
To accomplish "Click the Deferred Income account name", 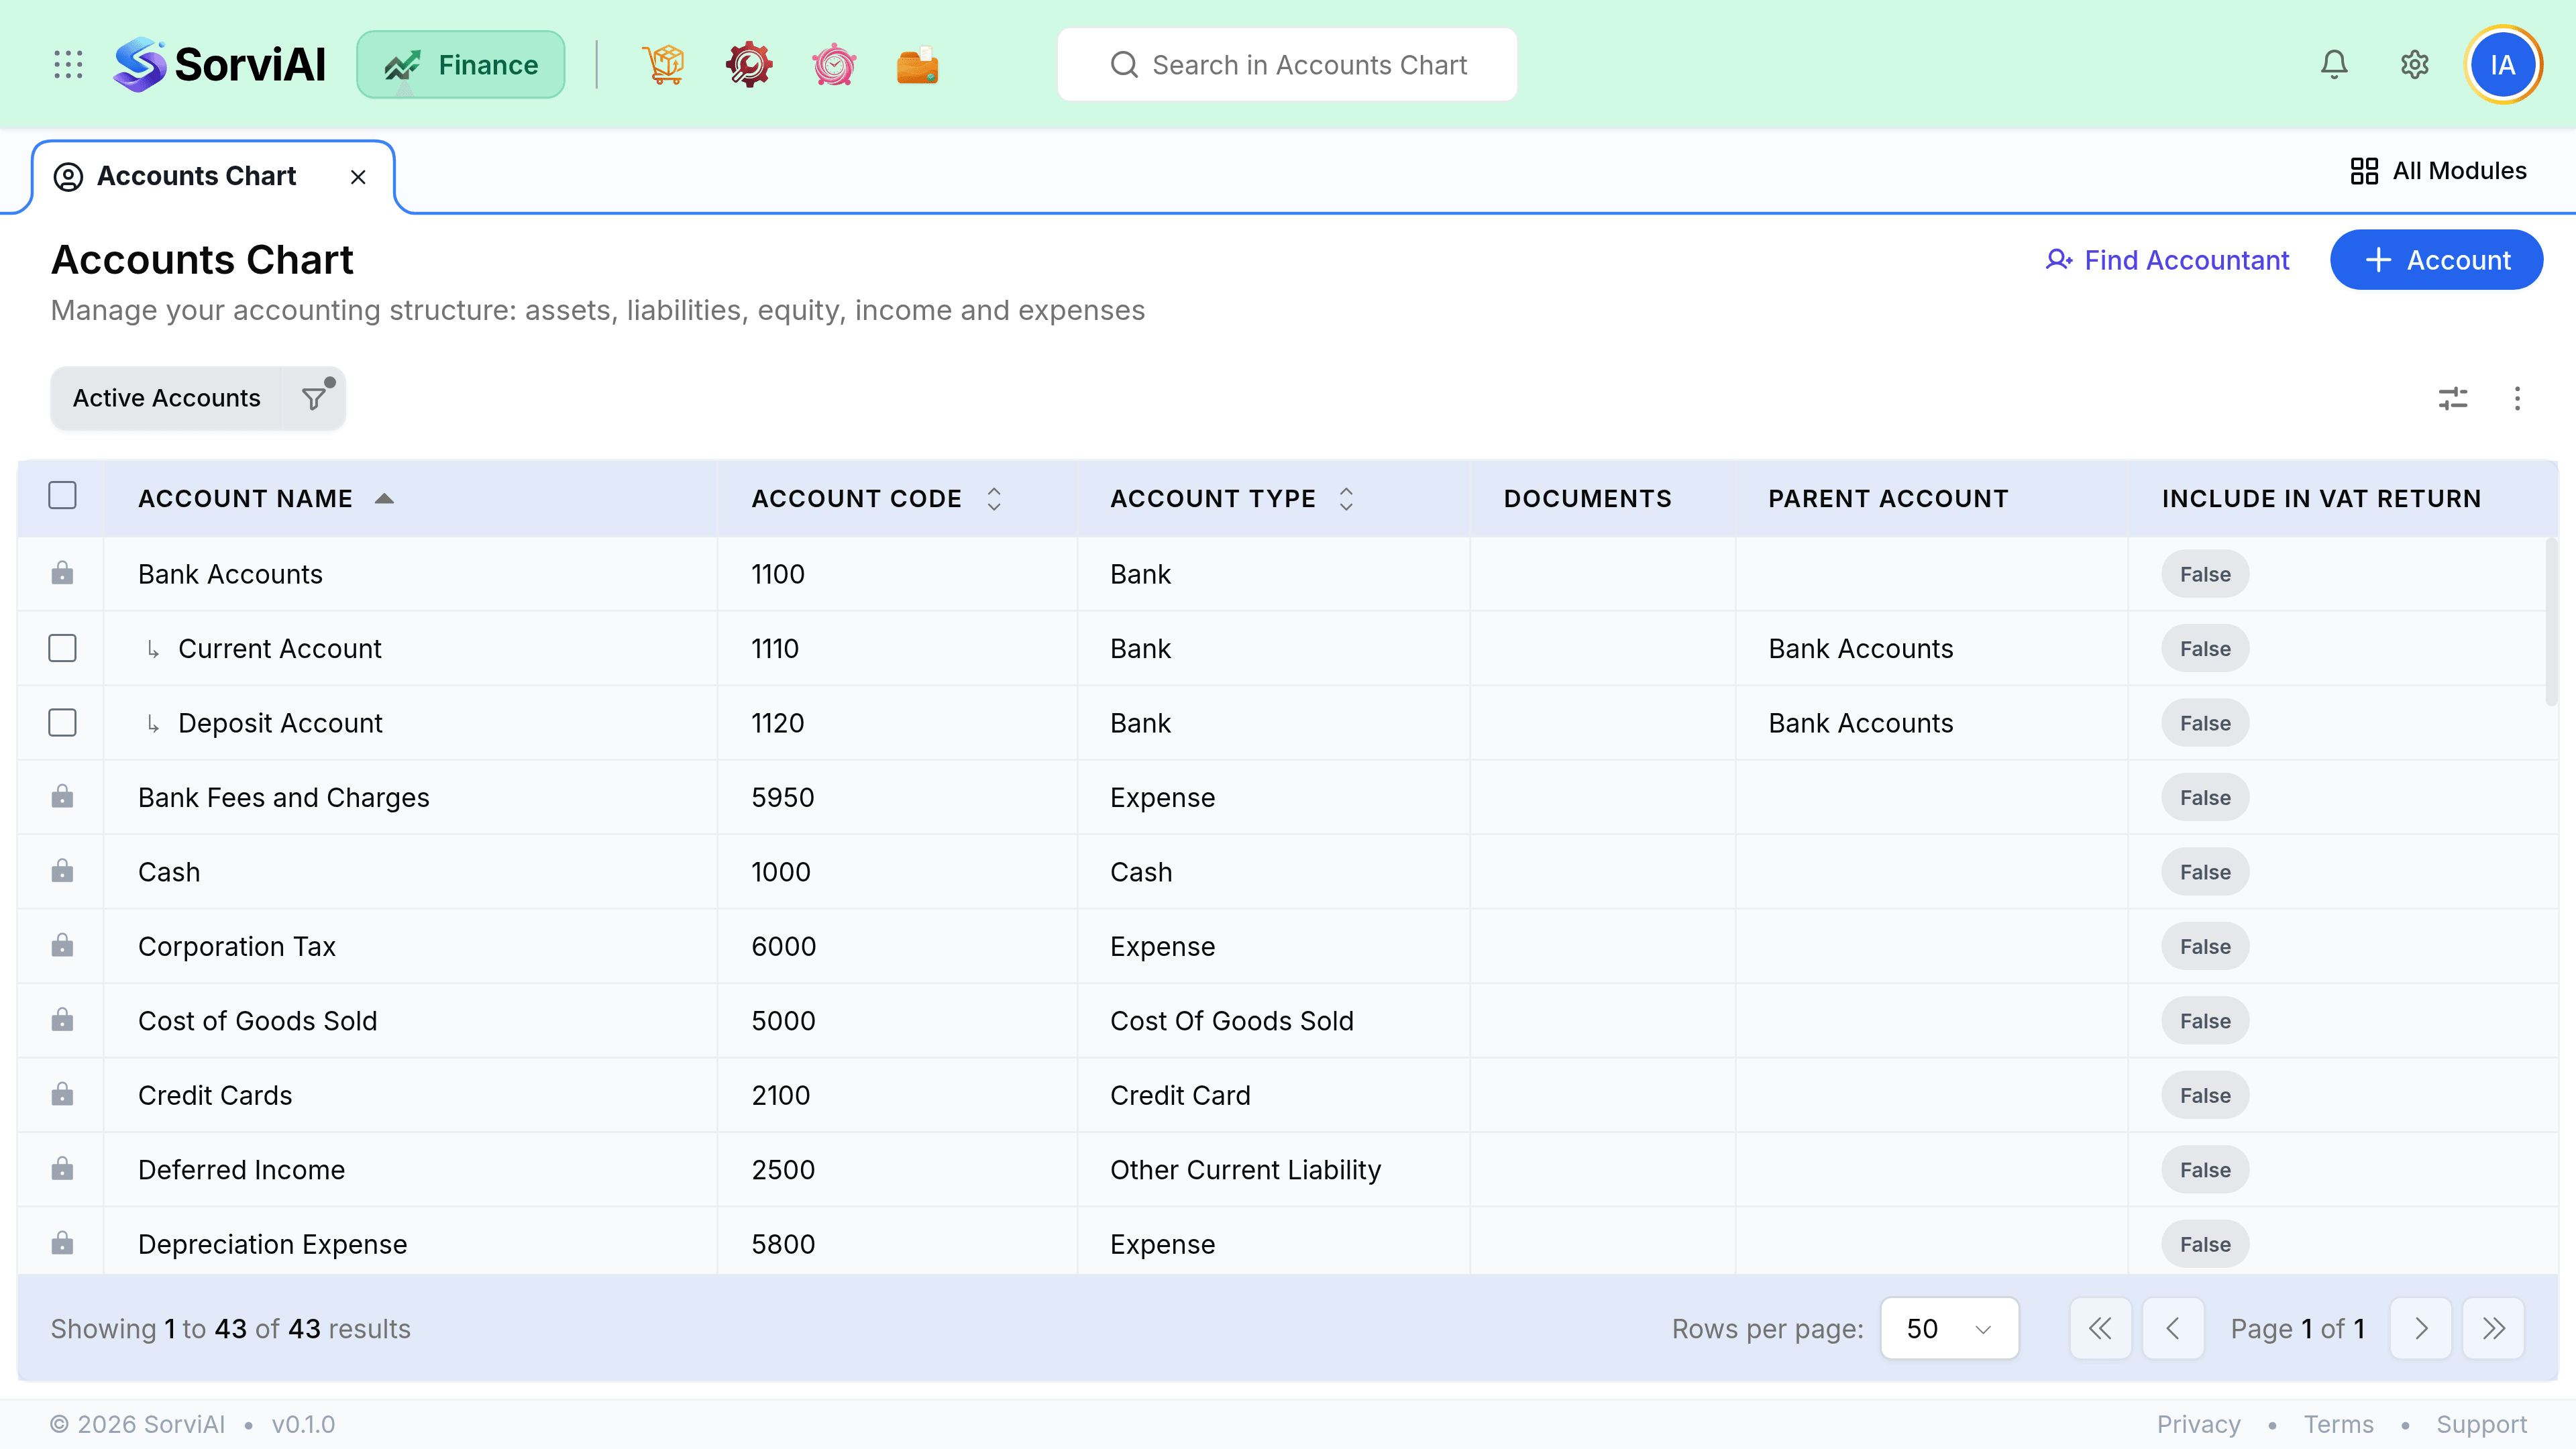I will [x=241, y=1169].
